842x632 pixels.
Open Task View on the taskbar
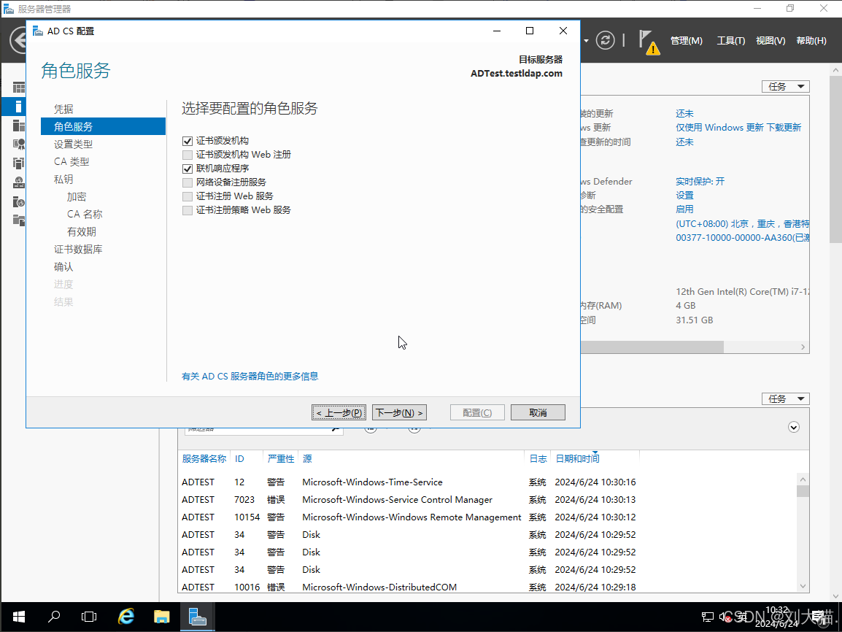point(89,617)
